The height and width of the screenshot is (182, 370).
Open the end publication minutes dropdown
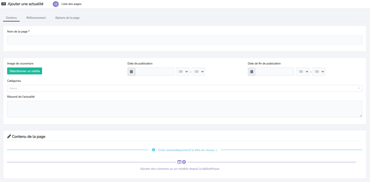coord(319,71)
